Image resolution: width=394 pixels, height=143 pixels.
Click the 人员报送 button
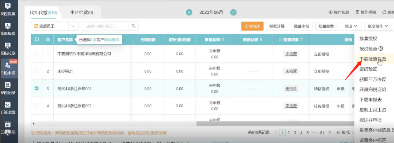pos(252,26)
